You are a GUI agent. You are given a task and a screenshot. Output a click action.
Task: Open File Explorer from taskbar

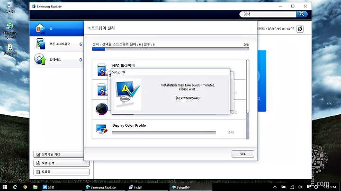click(35, 187)
